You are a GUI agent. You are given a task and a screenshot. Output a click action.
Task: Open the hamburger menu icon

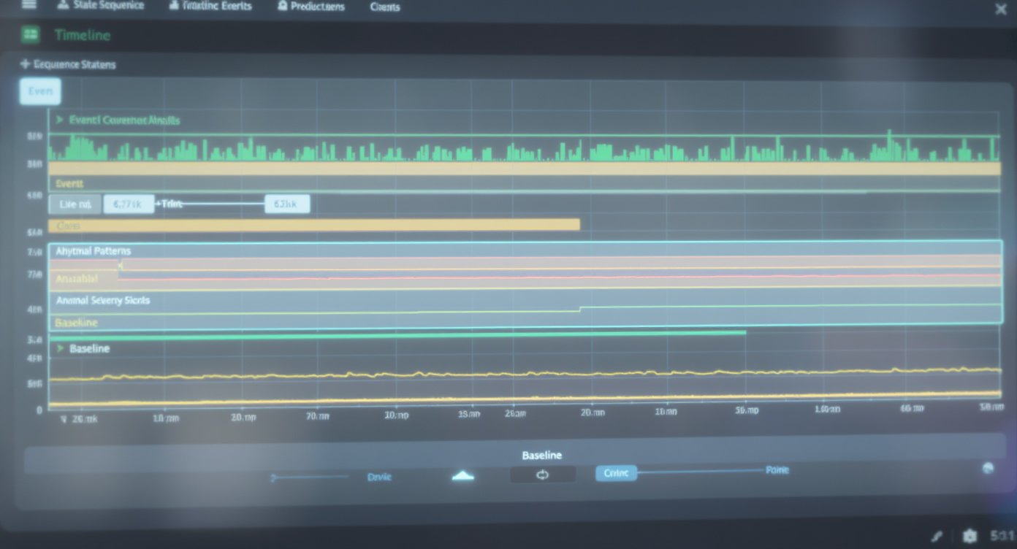[28, 6]
